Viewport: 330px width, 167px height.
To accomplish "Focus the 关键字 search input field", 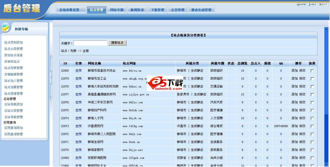I will tap(90, 43).
